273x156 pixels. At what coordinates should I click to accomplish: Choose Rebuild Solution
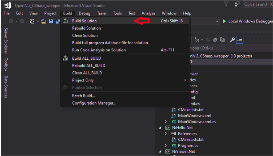click(x=125, y=28)
